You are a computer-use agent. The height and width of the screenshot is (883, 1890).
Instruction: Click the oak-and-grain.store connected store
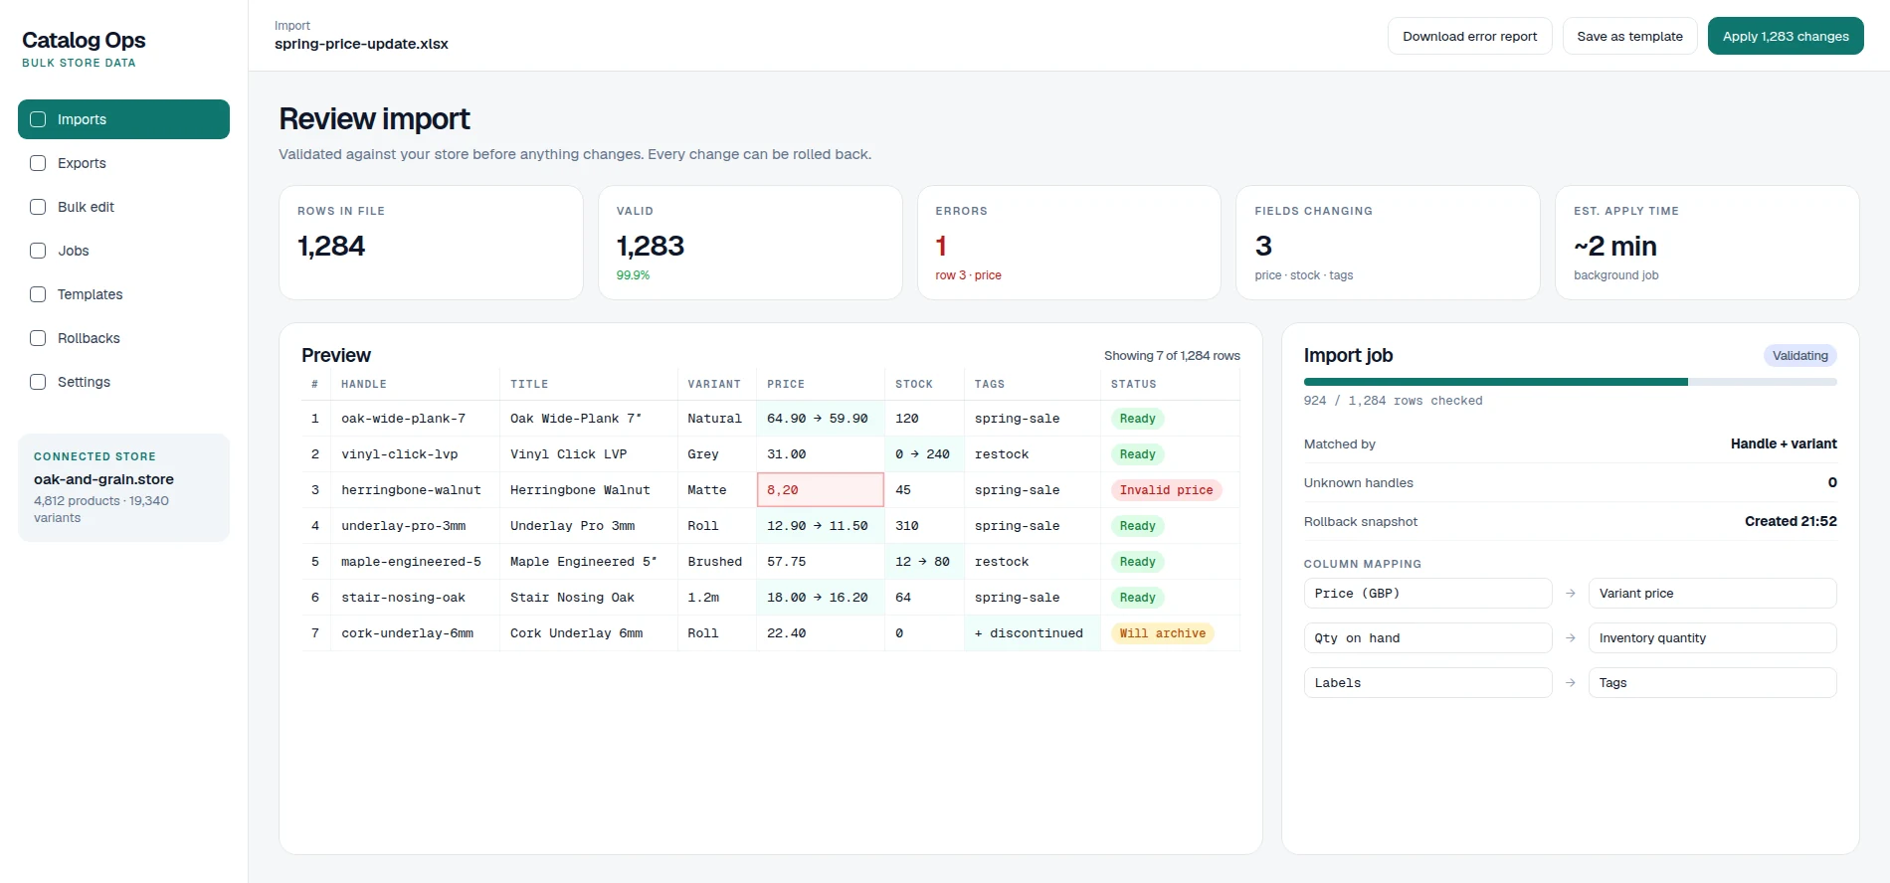123,487
